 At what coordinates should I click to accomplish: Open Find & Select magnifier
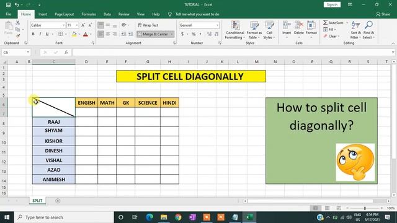(368, 30)
